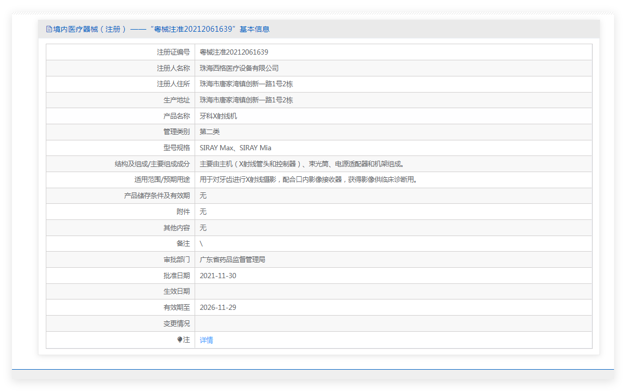The width and height of the screenshot is (626, 391).
Task: Select registration number 粤械注准20212061639 value
Action: point(234,52)
